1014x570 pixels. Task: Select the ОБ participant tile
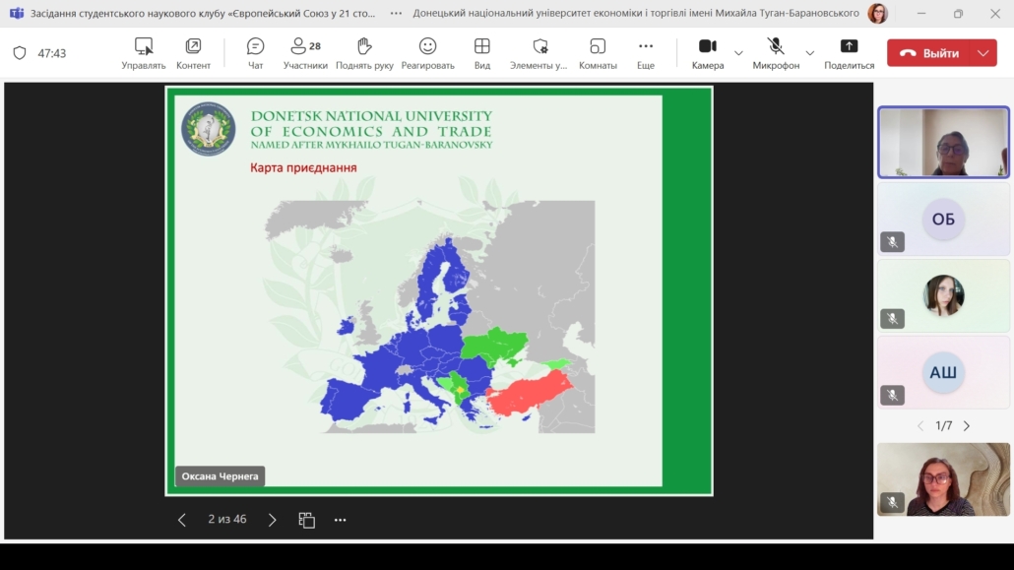[x=943, y=220]
